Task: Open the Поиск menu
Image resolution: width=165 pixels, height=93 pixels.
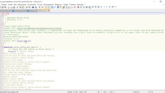Action: click(10, 5)
